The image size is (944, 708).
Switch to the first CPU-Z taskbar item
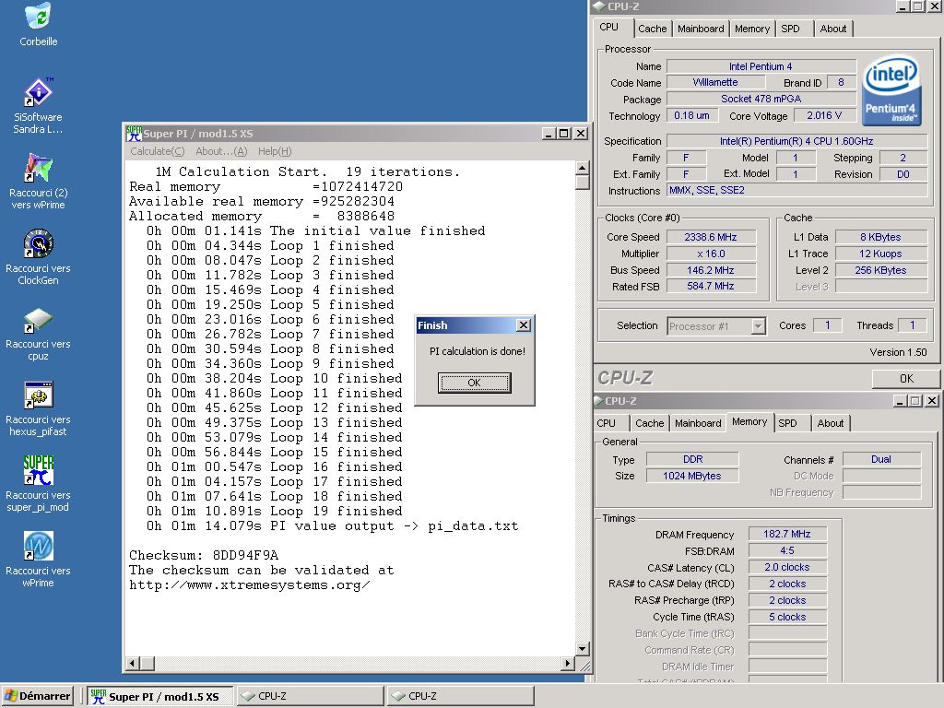click(310, 696)
